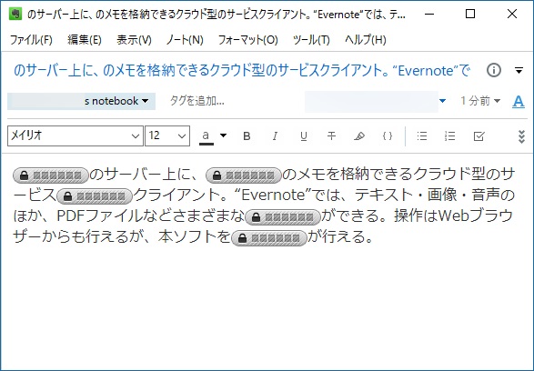Viewport: 534px width, 371px height.
Task: Minimize the Evernote note window
Action: click(429, 14)
